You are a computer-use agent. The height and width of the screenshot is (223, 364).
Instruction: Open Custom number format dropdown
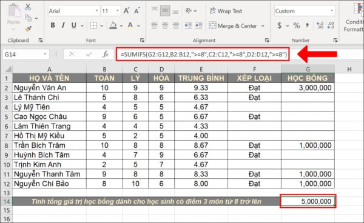click(332, 11)
